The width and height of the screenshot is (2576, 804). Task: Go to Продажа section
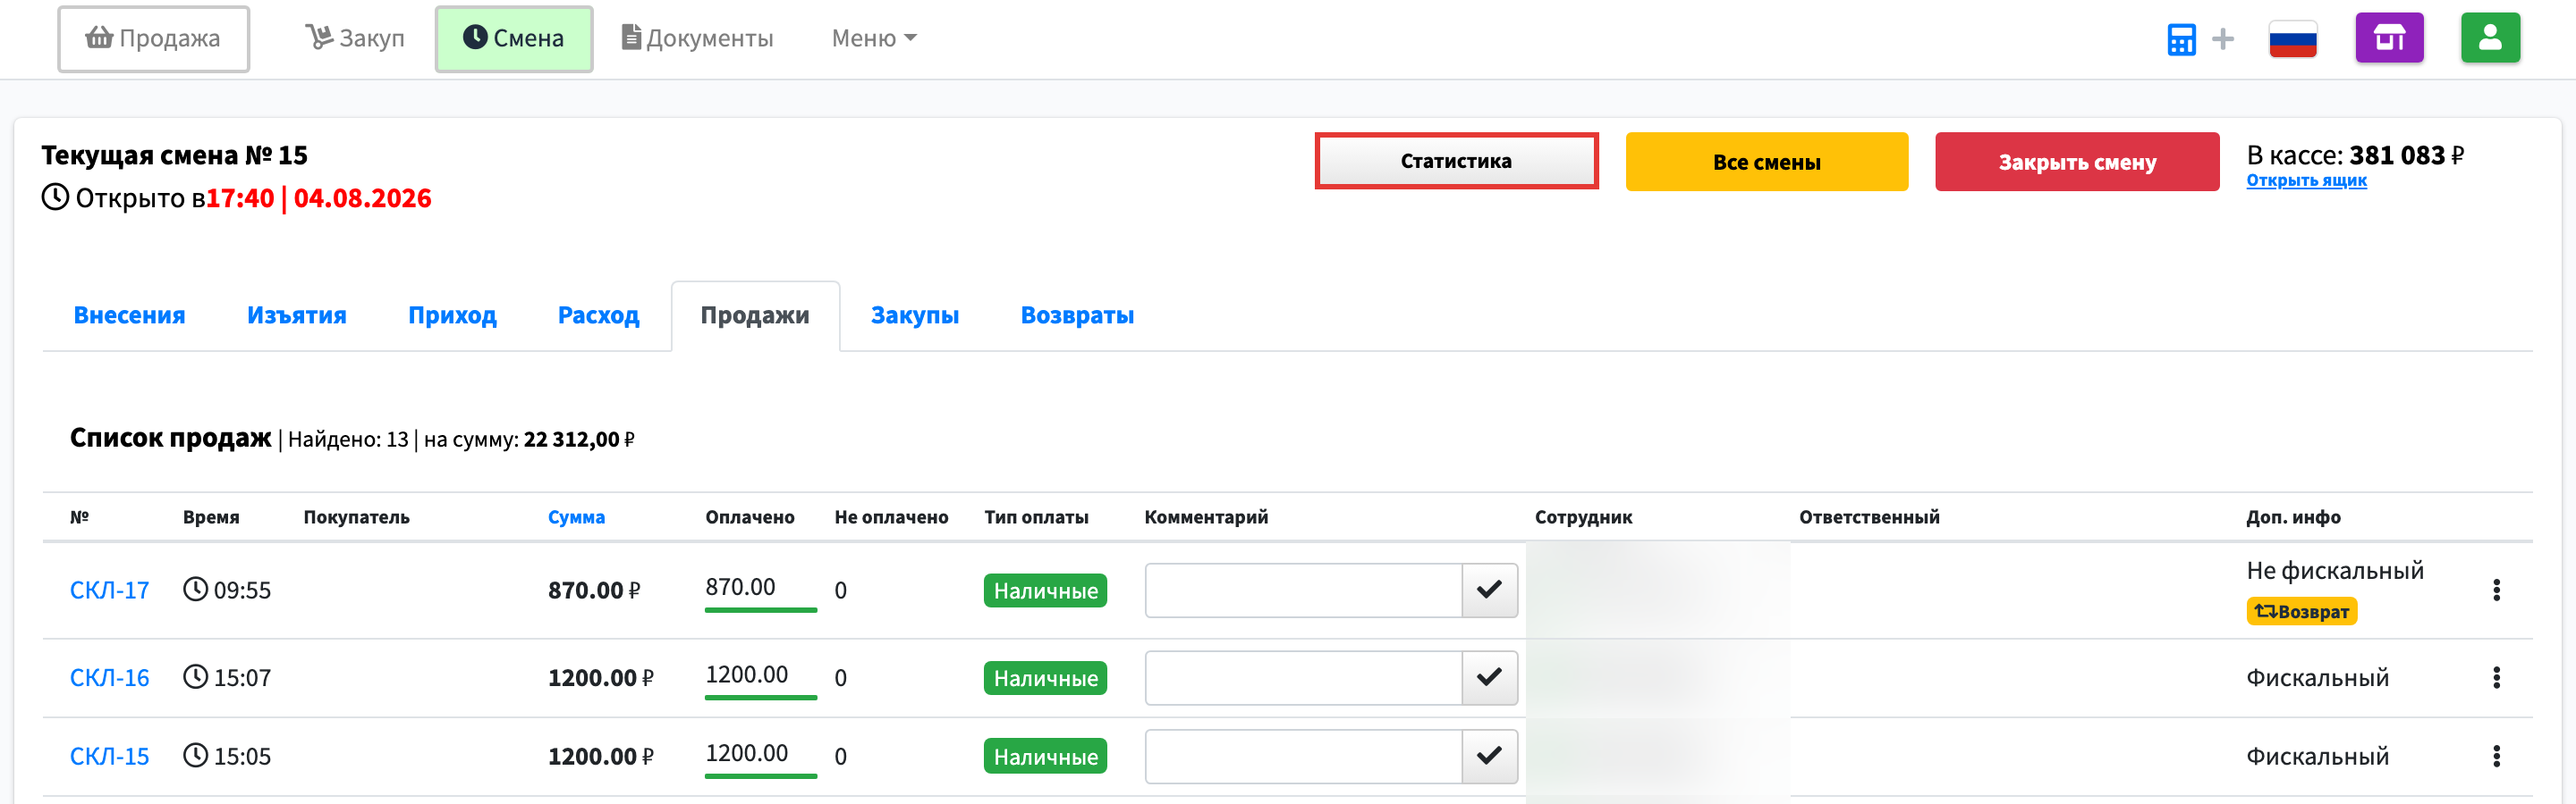coord(153,39)
